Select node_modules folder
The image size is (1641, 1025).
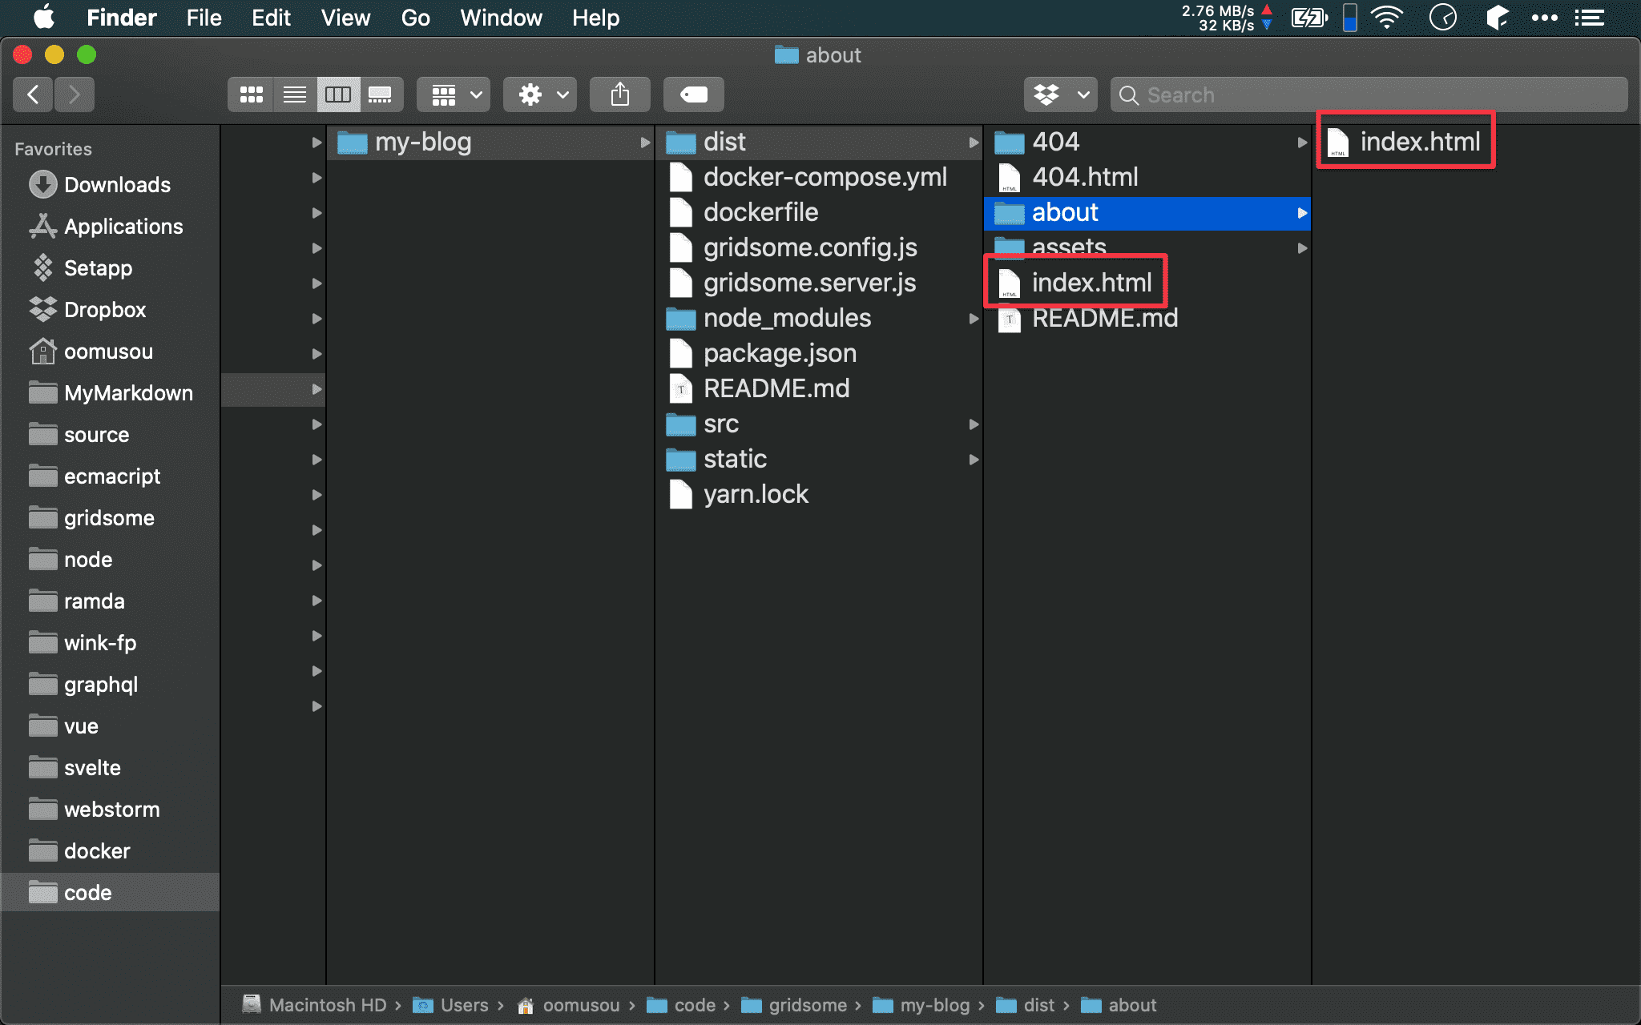819,319
